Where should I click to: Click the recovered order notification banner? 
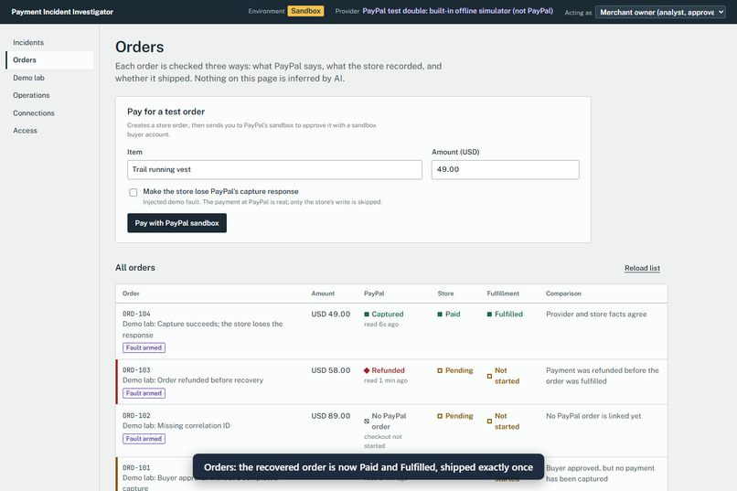[x=368, y=467]
